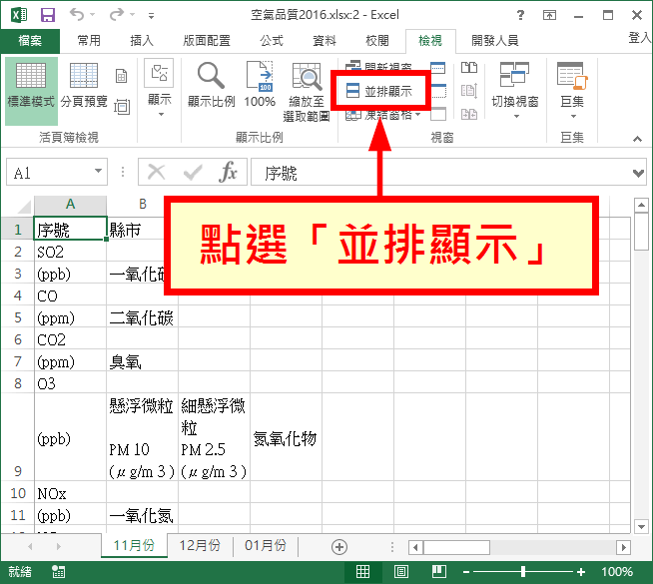Click 縮放至選取範圍 zoom to selection
This screenshot has height=584, width=653.
pos(307,93)
